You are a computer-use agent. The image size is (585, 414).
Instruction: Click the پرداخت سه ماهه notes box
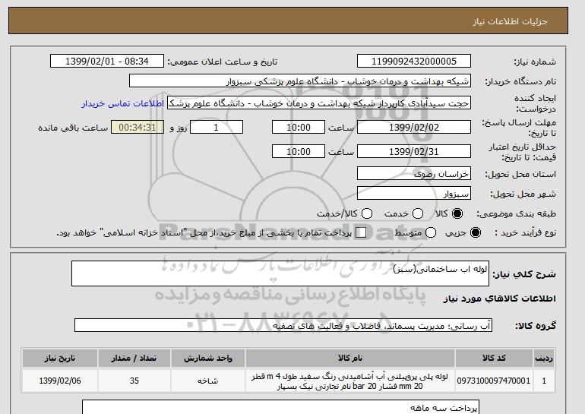[x=280, y=407]
